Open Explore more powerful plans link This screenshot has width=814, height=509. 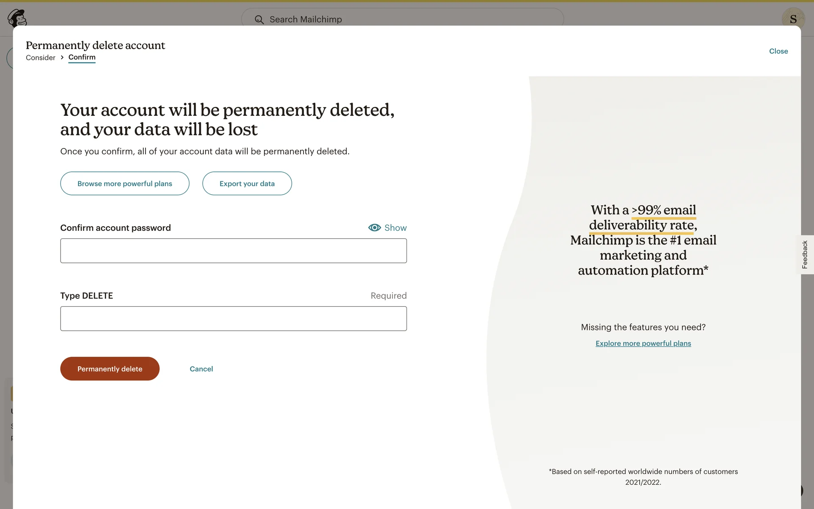[643, 344]
